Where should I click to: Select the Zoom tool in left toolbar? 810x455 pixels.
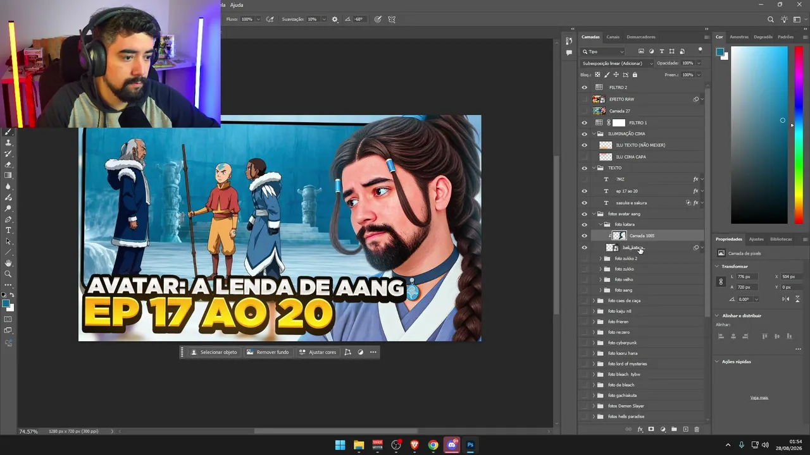(x=8, y=274)
